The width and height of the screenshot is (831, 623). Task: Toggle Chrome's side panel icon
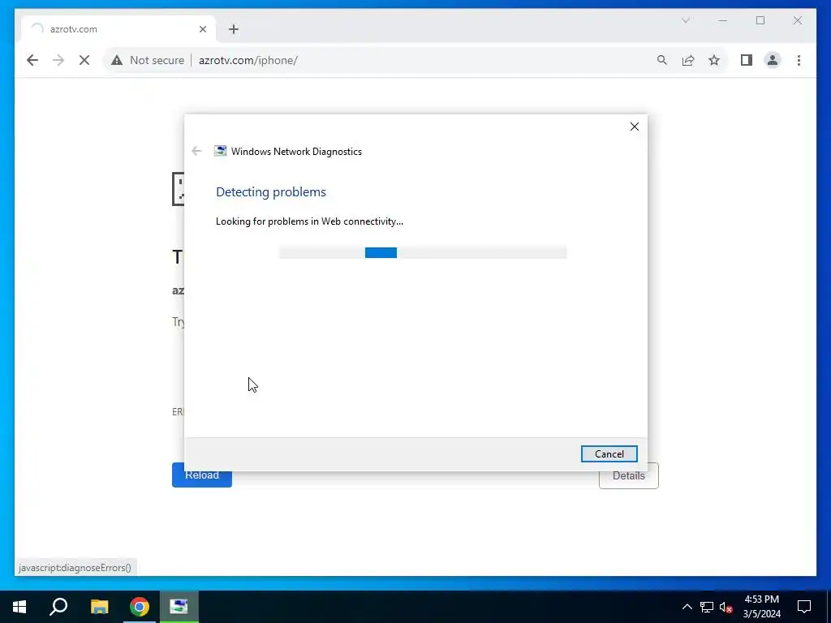coord(747,60)
